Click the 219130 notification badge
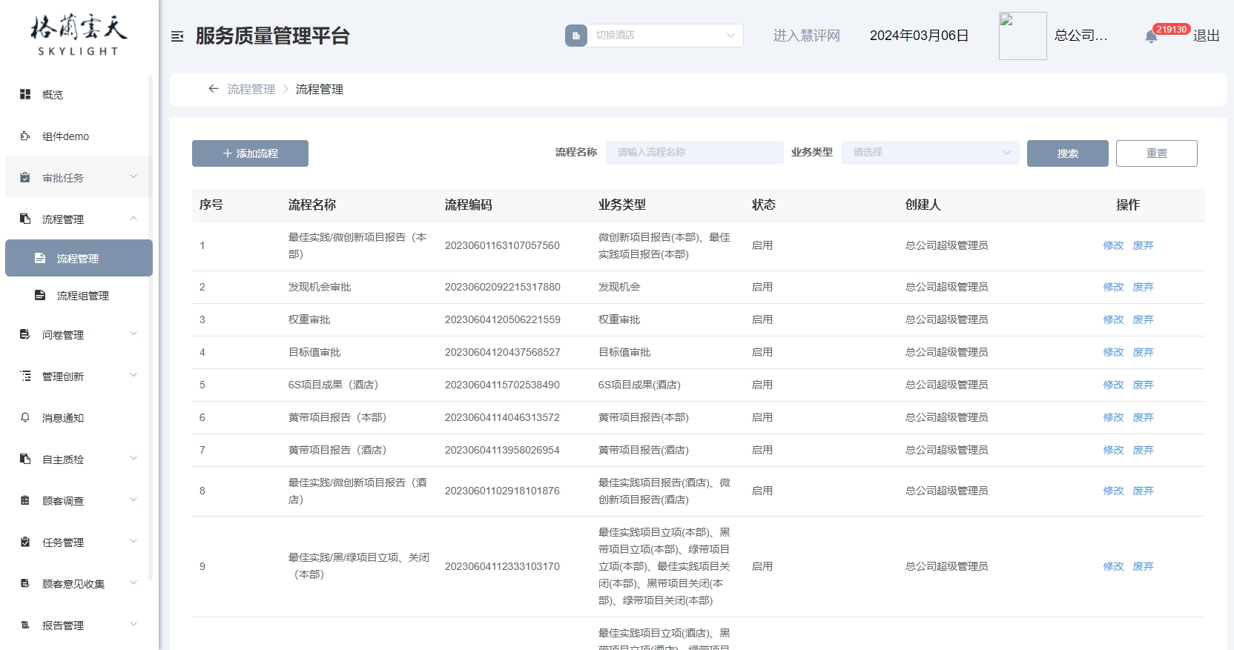The image size is (1234, 650). point(1172,30)
